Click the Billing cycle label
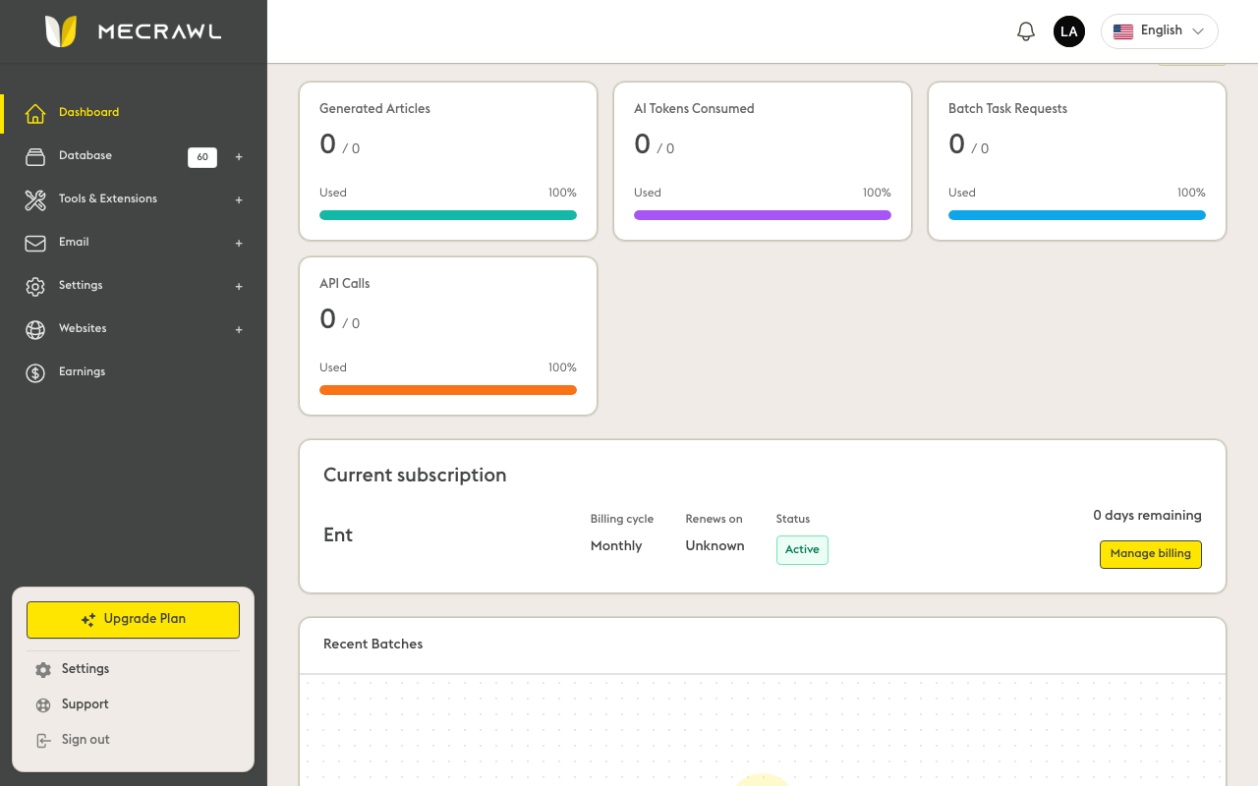1258x786 pixels. coord(622,519)
